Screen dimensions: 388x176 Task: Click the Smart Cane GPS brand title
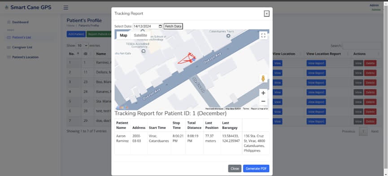tap(31, 8)
